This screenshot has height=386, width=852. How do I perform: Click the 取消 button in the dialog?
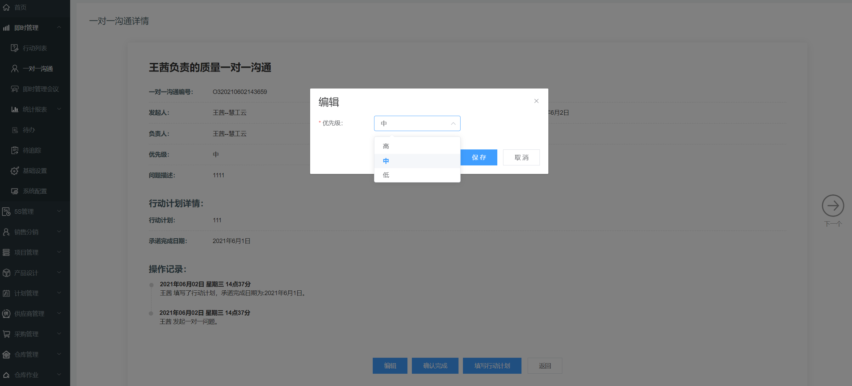(x=521, y=157)
